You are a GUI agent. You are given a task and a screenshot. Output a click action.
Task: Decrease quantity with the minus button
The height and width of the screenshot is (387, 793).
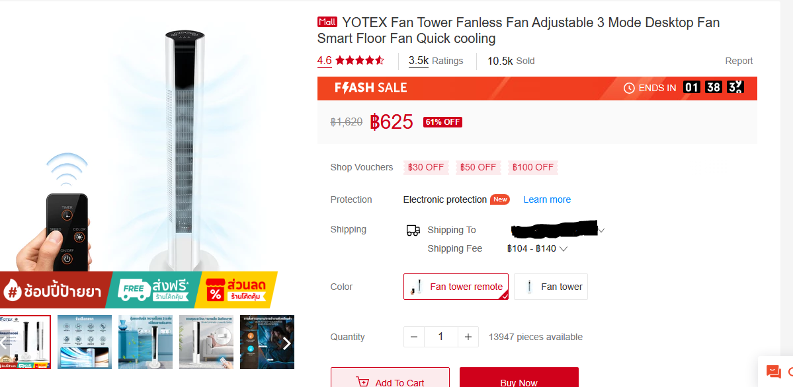[x=414, y=337]
